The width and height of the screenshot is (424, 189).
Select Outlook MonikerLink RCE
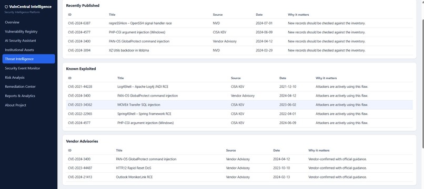pyautogui.click(x=134, y=177)
